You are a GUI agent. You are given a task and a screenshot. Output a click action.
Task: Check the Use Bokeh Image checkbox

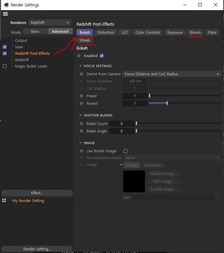(125, 151)
